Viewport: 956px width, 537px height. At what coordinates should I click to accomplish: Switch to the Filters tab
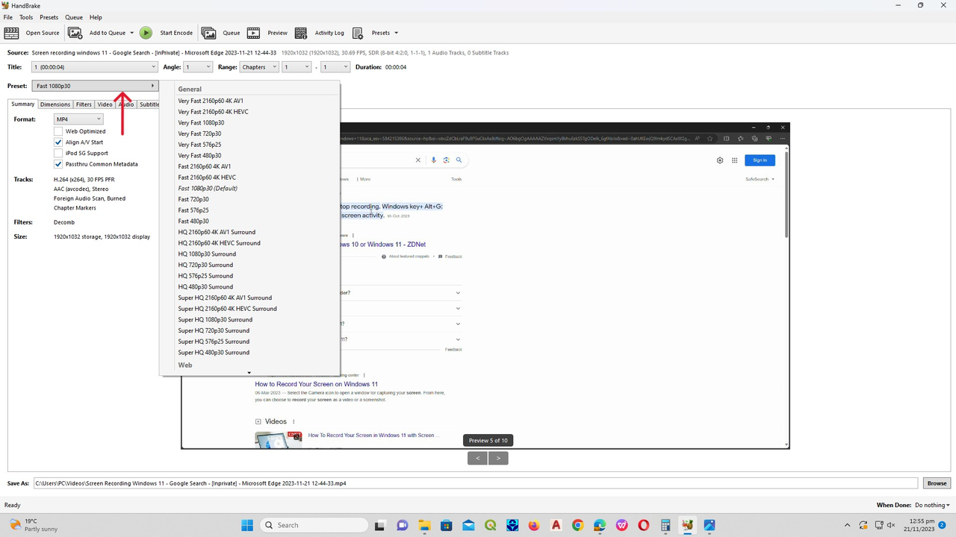pyautogui.click(x=84, y=104)
